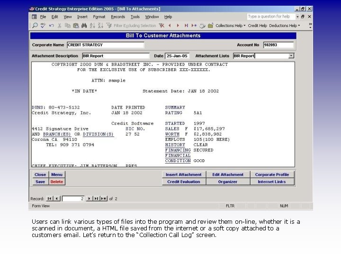
Task: Go to next record toolbar arrow
Action: [x=178, y=26]
